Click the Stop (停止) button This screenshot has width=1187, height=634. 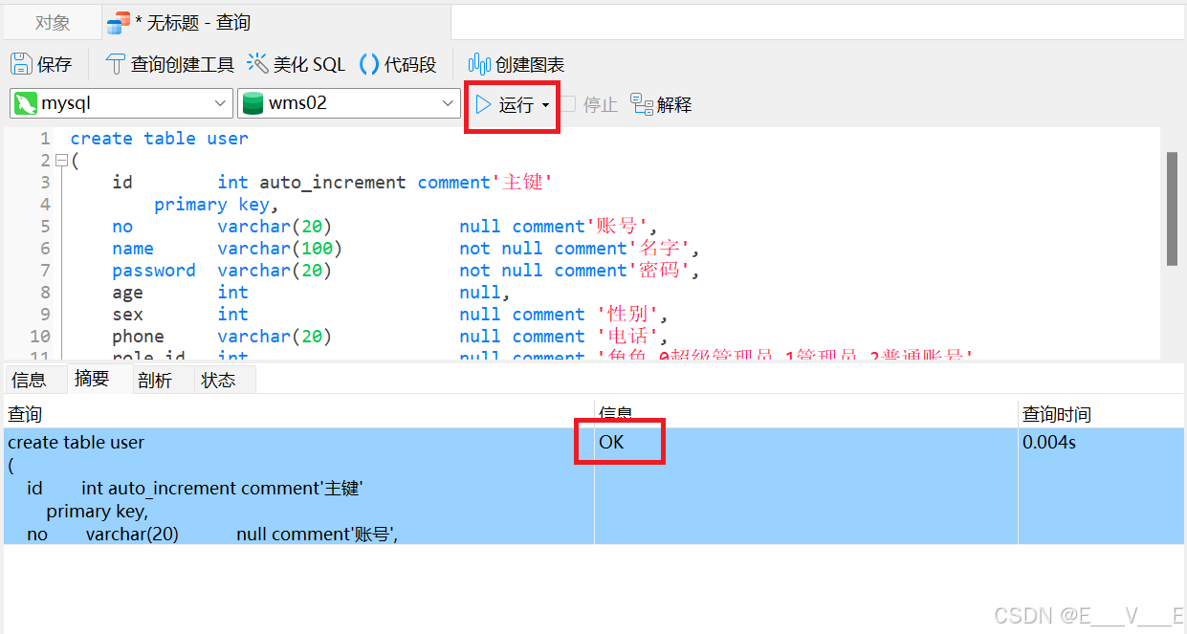tap(589, 104)
